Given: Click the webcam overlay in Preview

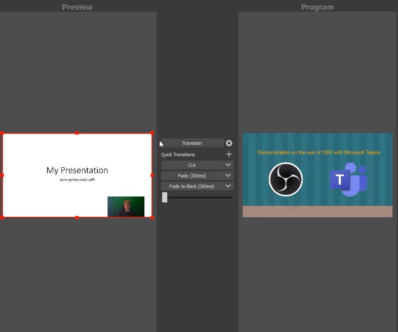Looking at the screenshot, I should click(126, 207).
